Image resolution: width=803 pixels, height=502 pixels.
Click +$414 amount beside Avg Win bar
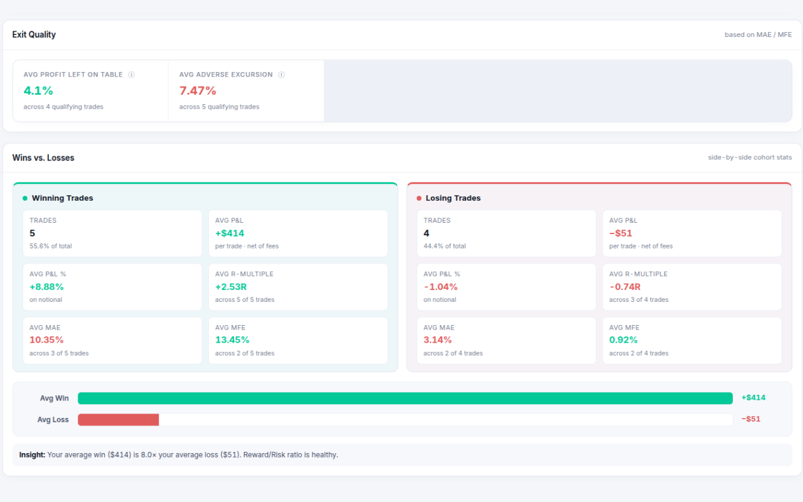pyautogui.click(x=753, y=398)
